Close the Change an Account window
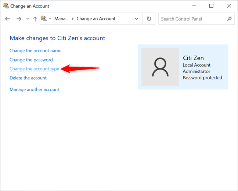238x191 pixels. click(229, 6)
